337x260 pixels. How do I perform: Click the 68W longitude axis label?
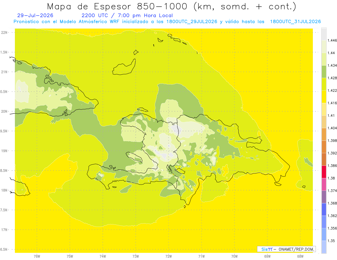pyautogui.click(x=300, y=256)
